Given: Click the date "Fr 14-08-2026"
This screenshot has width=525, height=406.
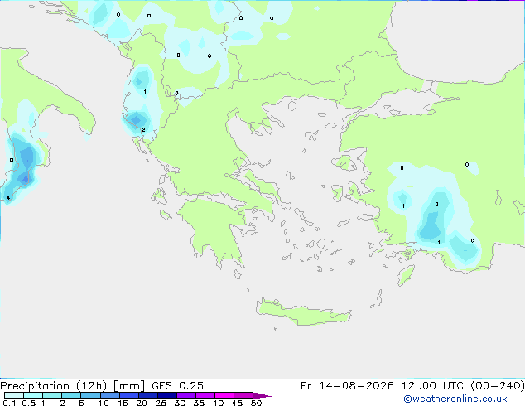Looking at the screenshot, I should 347,386.
